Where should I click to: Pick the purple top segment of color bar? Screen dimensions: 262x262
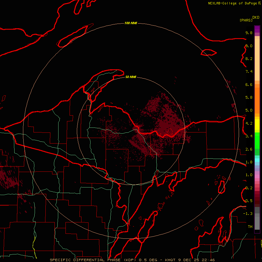257,29
